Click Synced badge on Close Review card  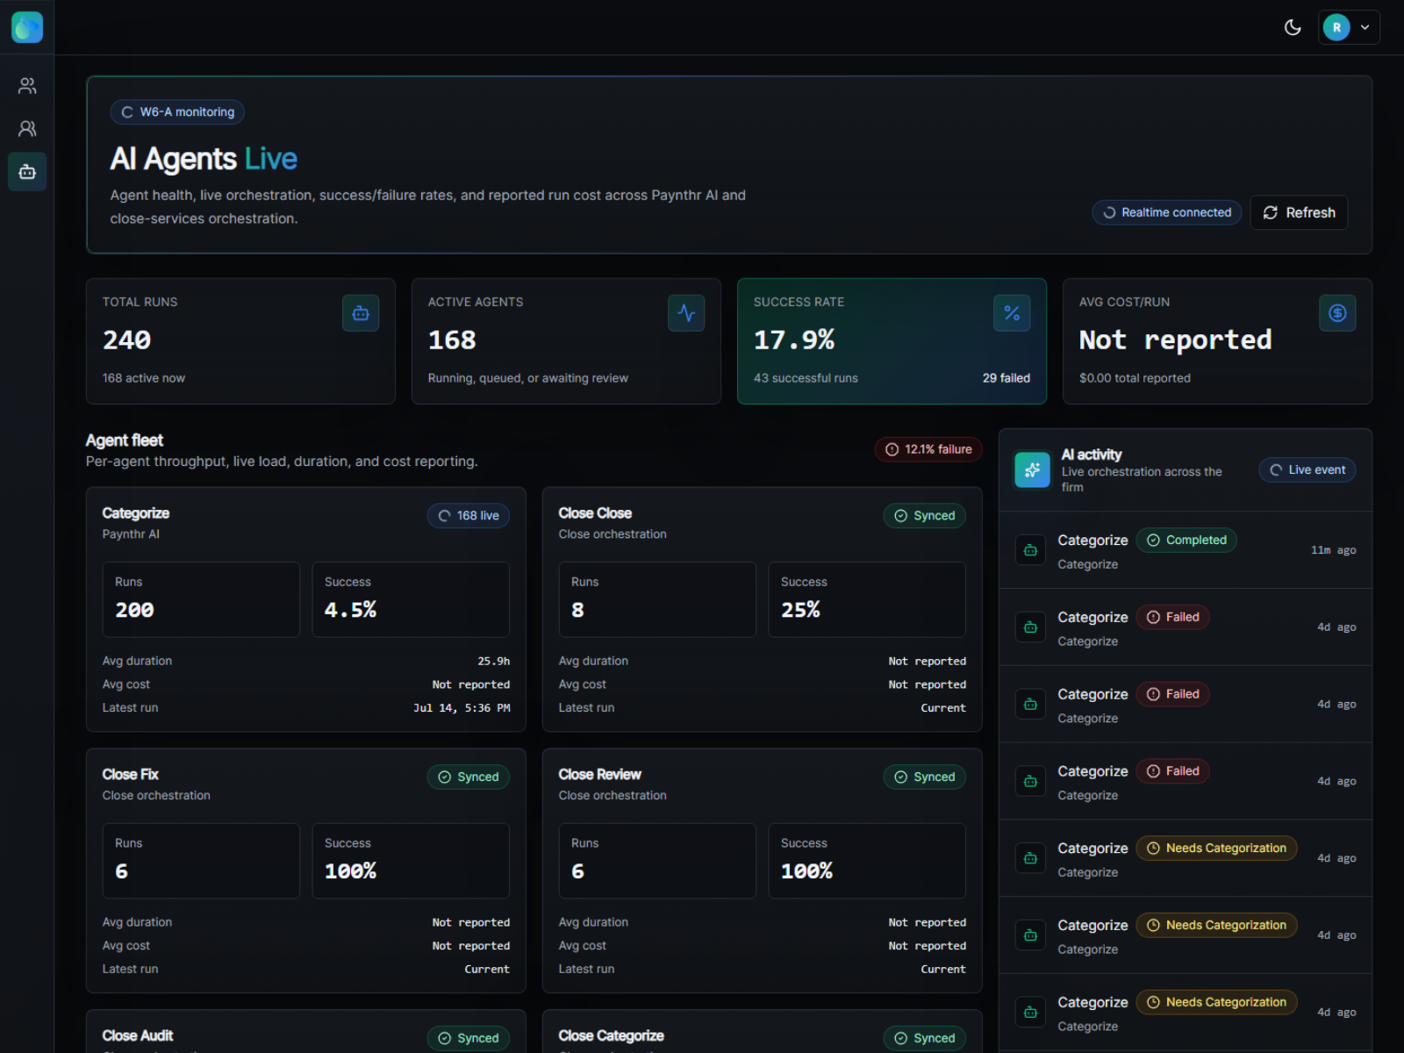click(925, 777)
